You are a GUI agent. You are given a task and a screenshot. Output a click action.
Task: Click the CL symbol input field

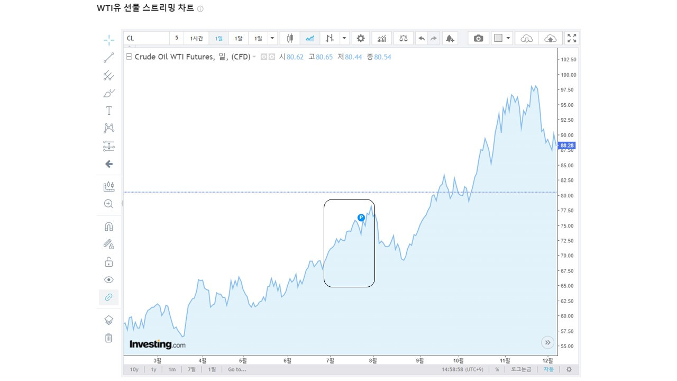pos(147,38)
